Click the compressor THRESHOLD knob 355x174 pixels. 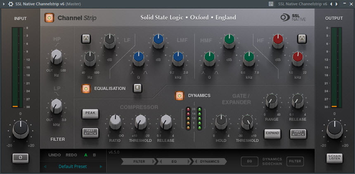pyautogui.click(x=141, y=122)
